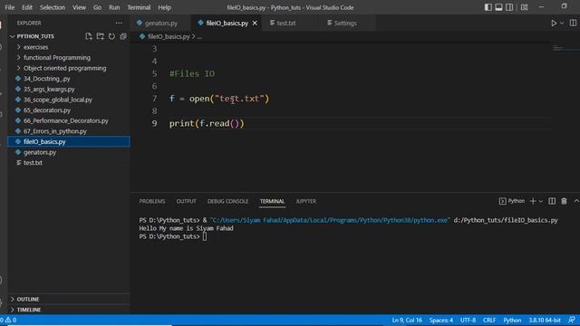The width and height of the screenshot is (580, 326).
Task: Open genators.py in Explorer tree
Action: point(69,152)
